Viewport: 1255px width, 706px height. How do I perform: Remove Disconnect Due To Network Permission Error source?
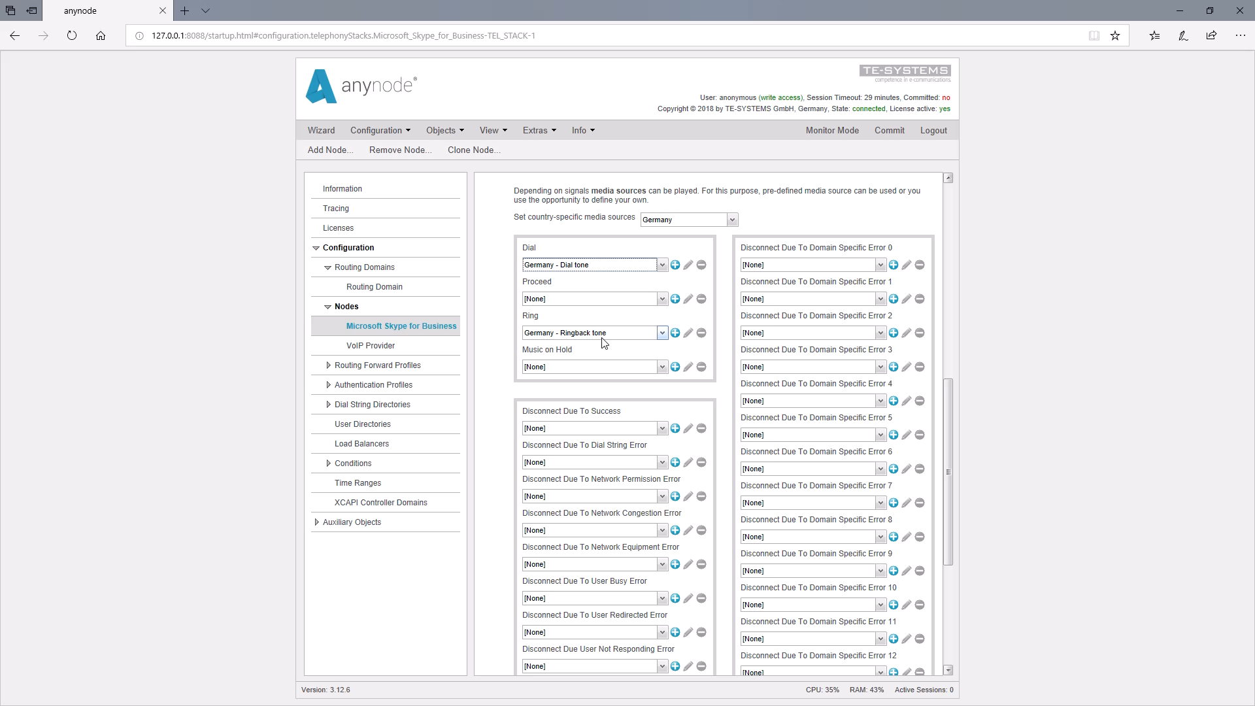pos(701,496)
